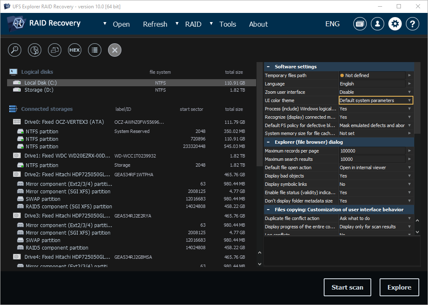This screenshot has height=305, width=428.
Task: Open the Tools menu
Action: (228, 24)
